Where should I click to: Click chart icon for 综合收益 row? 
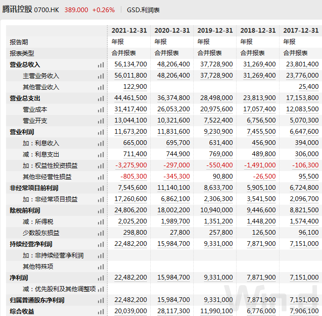[101, 312]
